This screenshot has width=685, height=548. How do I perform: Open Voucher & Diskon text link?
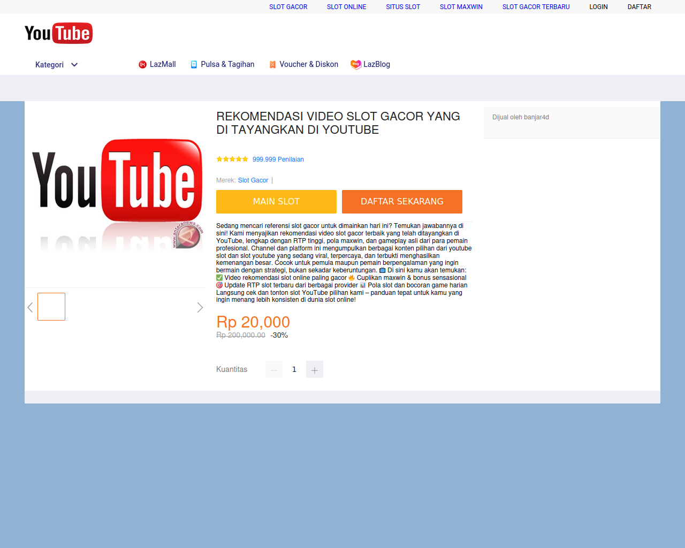click(309, 64)
